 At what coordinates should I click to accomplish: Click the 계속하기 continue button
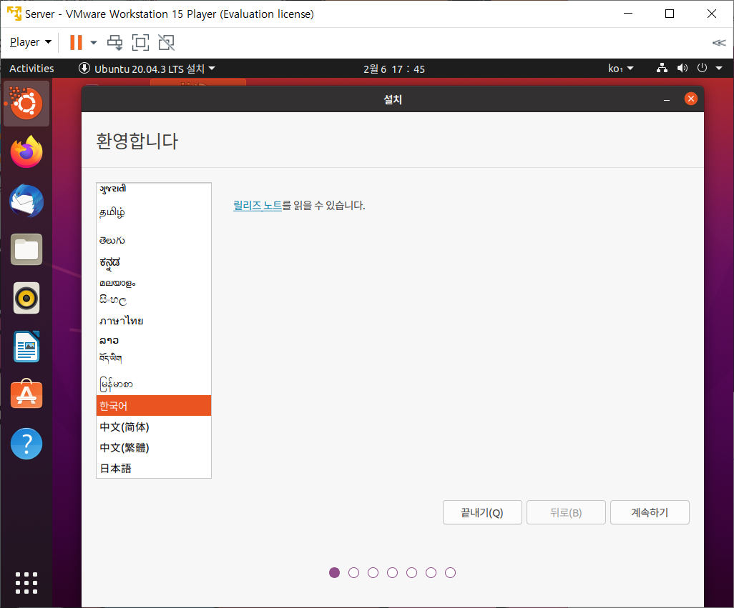point(650,512)
